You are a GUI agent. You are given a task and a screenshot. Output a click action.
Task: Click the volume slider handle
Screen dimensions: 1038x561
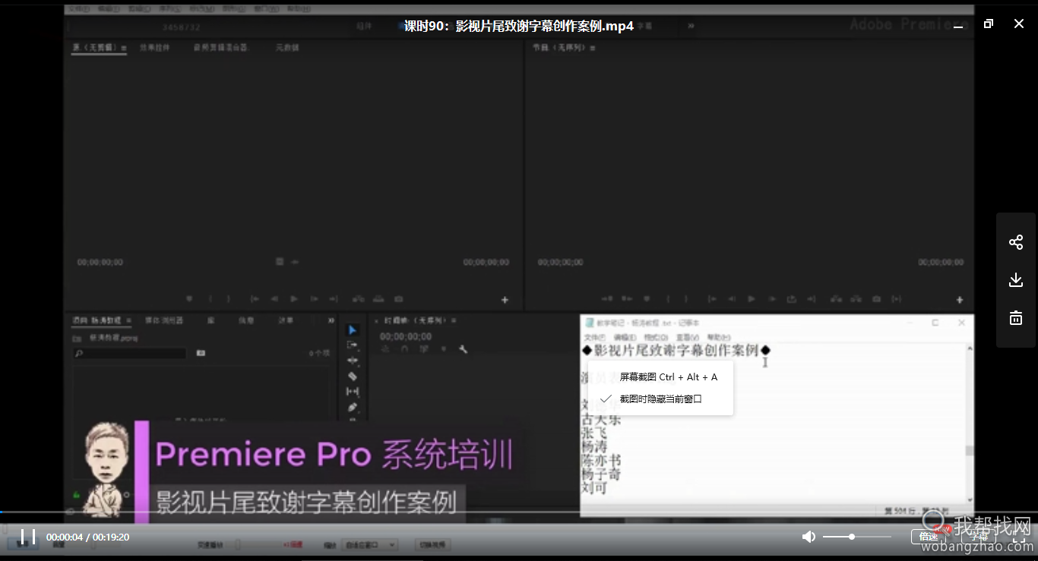pyautogui.click(x=852, y=537)
